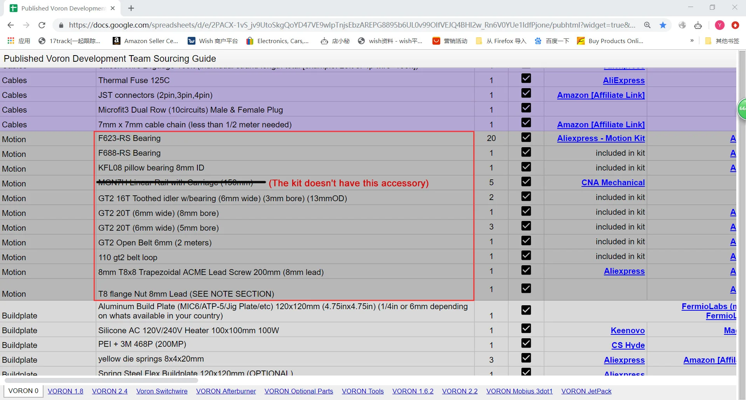Image resolution: width=746 pixels, height=400 pixels.
Task: Open the 17track bookmark
Action: click(x=69, y=41)
